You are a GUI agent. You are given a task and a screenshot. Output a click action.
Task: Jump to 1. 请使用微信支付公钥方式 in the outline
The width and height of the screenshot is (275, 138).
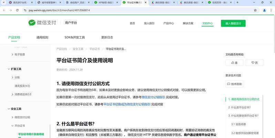tap(244, 99)
